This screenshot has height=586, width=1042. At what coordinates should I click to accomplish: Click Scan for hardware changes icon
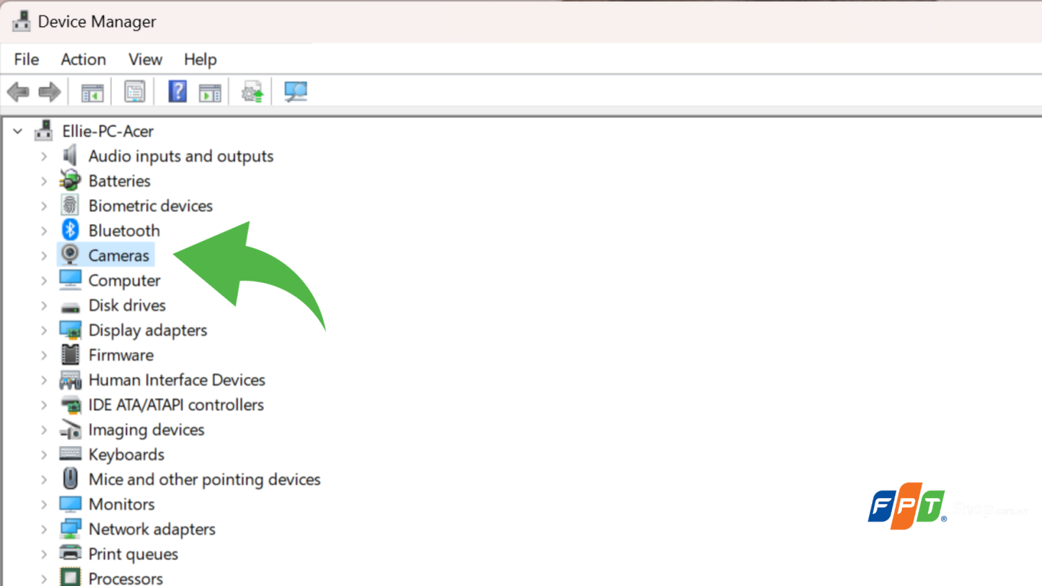[x=296, y=92]
